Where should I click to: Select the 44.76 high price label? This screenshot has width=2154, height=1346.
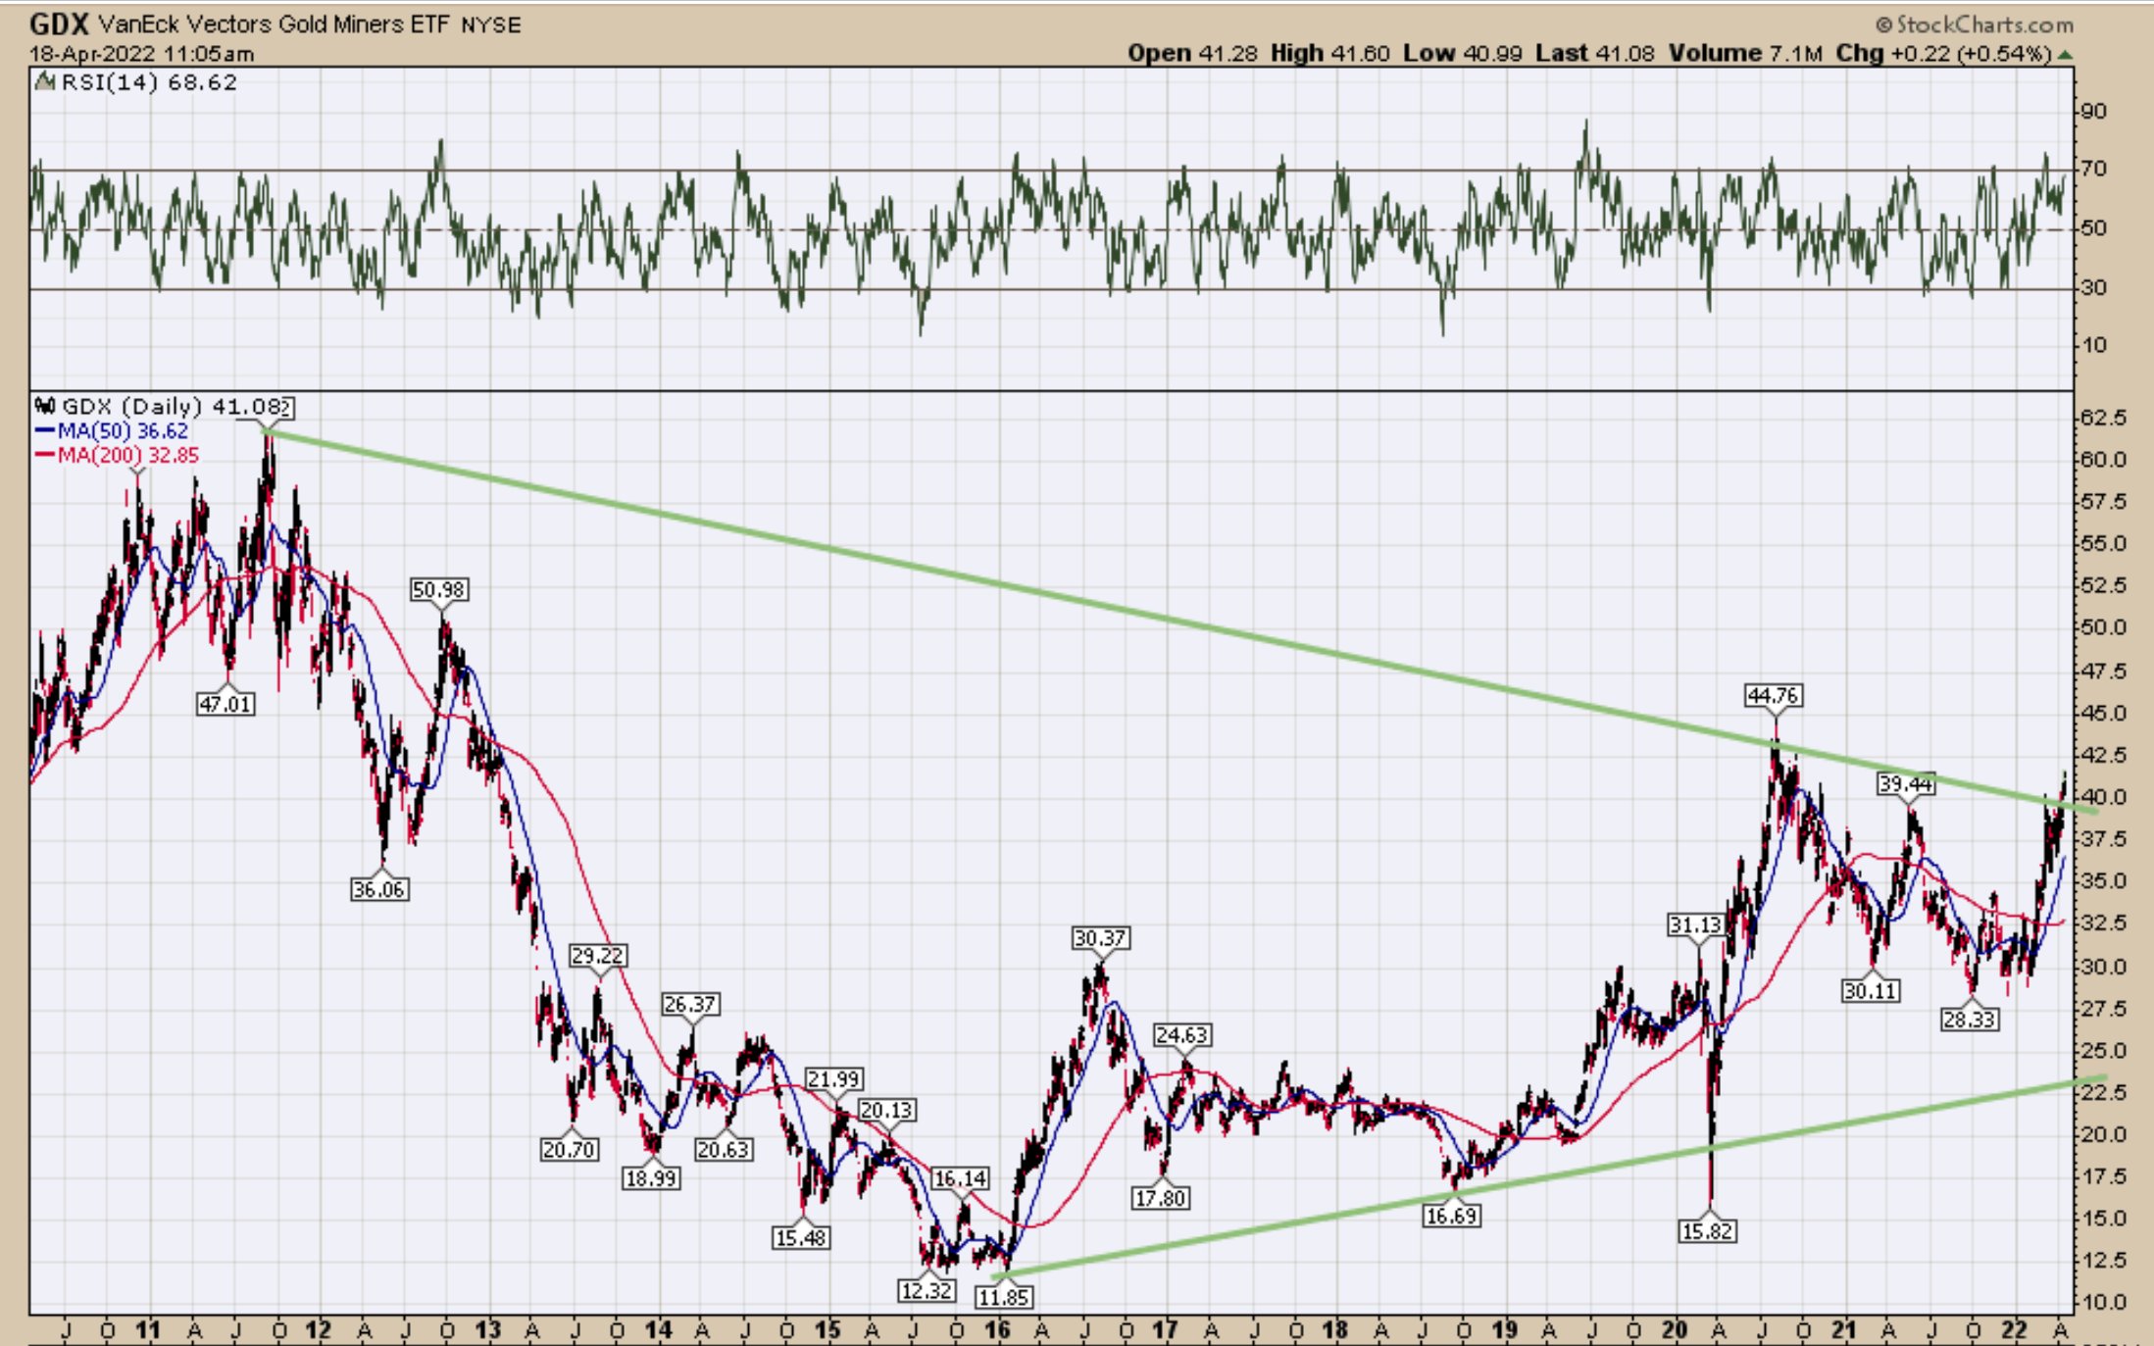coord(1773,696)
